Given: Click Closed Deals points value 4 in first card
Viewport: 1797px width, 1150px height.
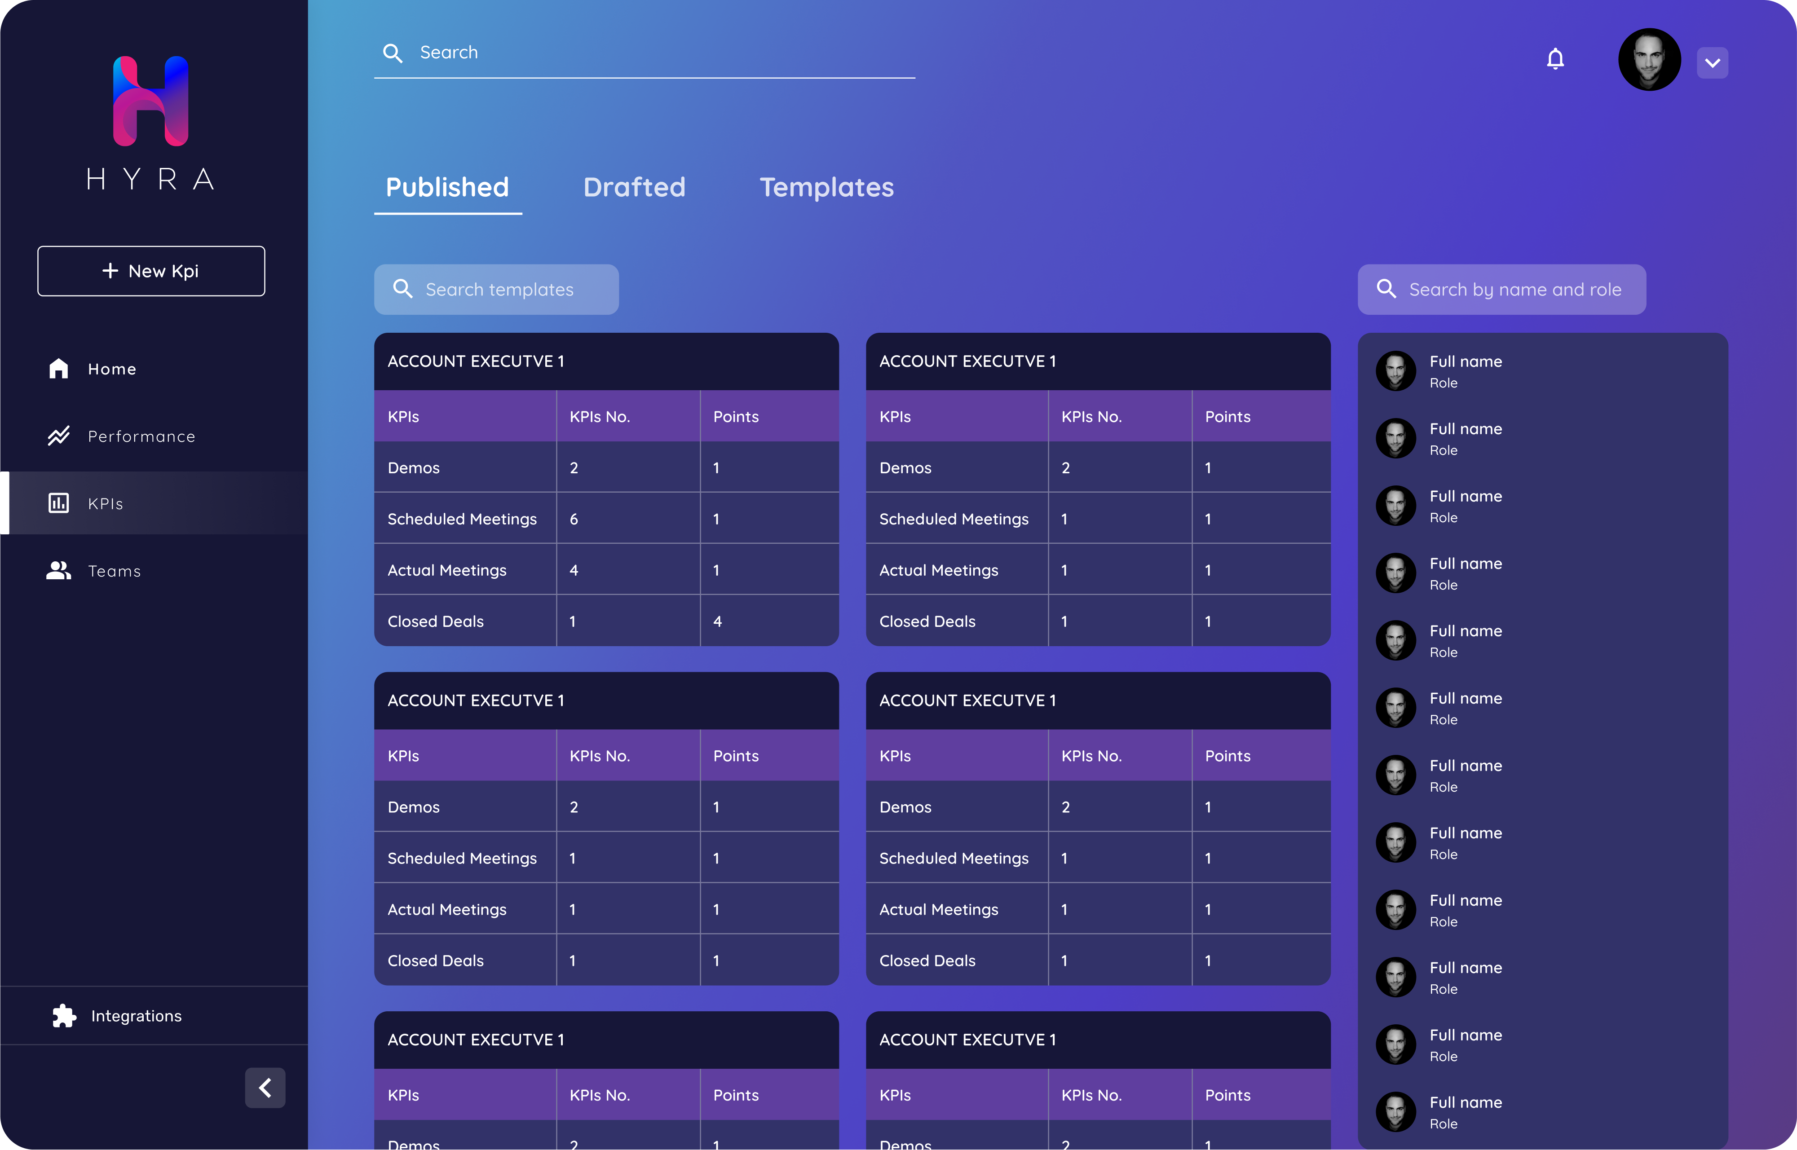Looking at the screenshot, I should (x=717, y=621).
